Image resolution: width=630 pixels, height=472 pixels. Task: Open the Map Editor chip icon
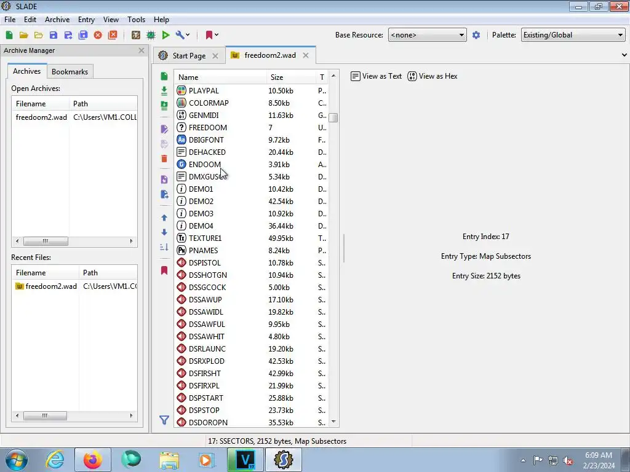click(x=151, y=35)
